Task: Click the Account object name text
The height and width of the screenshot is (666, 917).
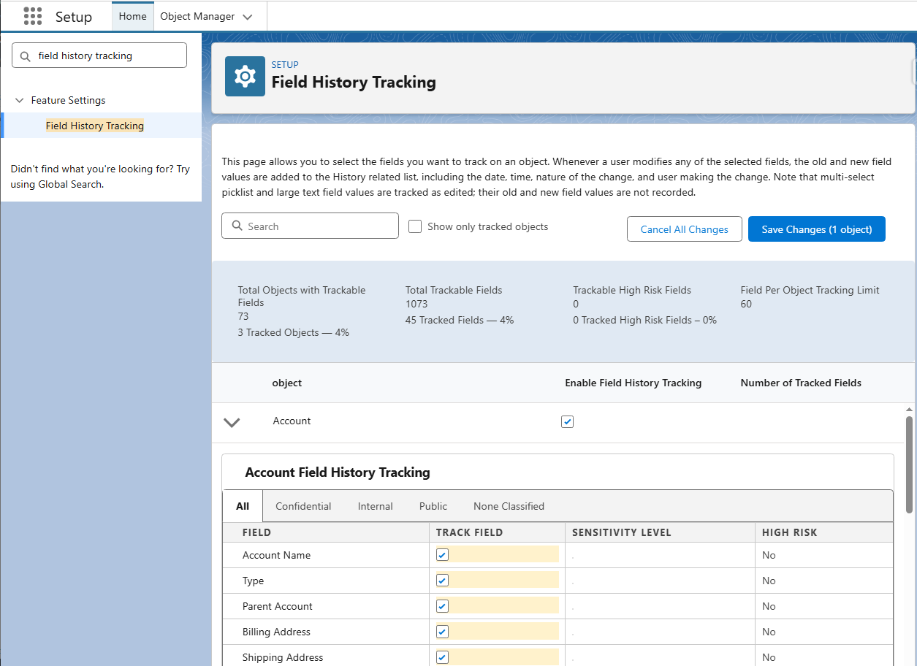Action: click(292, 421)
